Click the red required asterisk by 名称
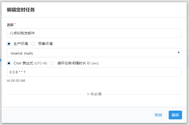The image size is (189, 125). (15, 24)
